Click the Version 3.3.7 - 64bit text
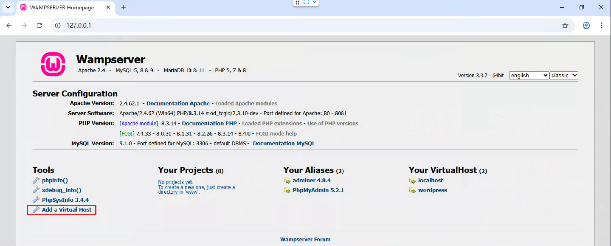Viewport: 611px width, 246px height. coord(481,75)
